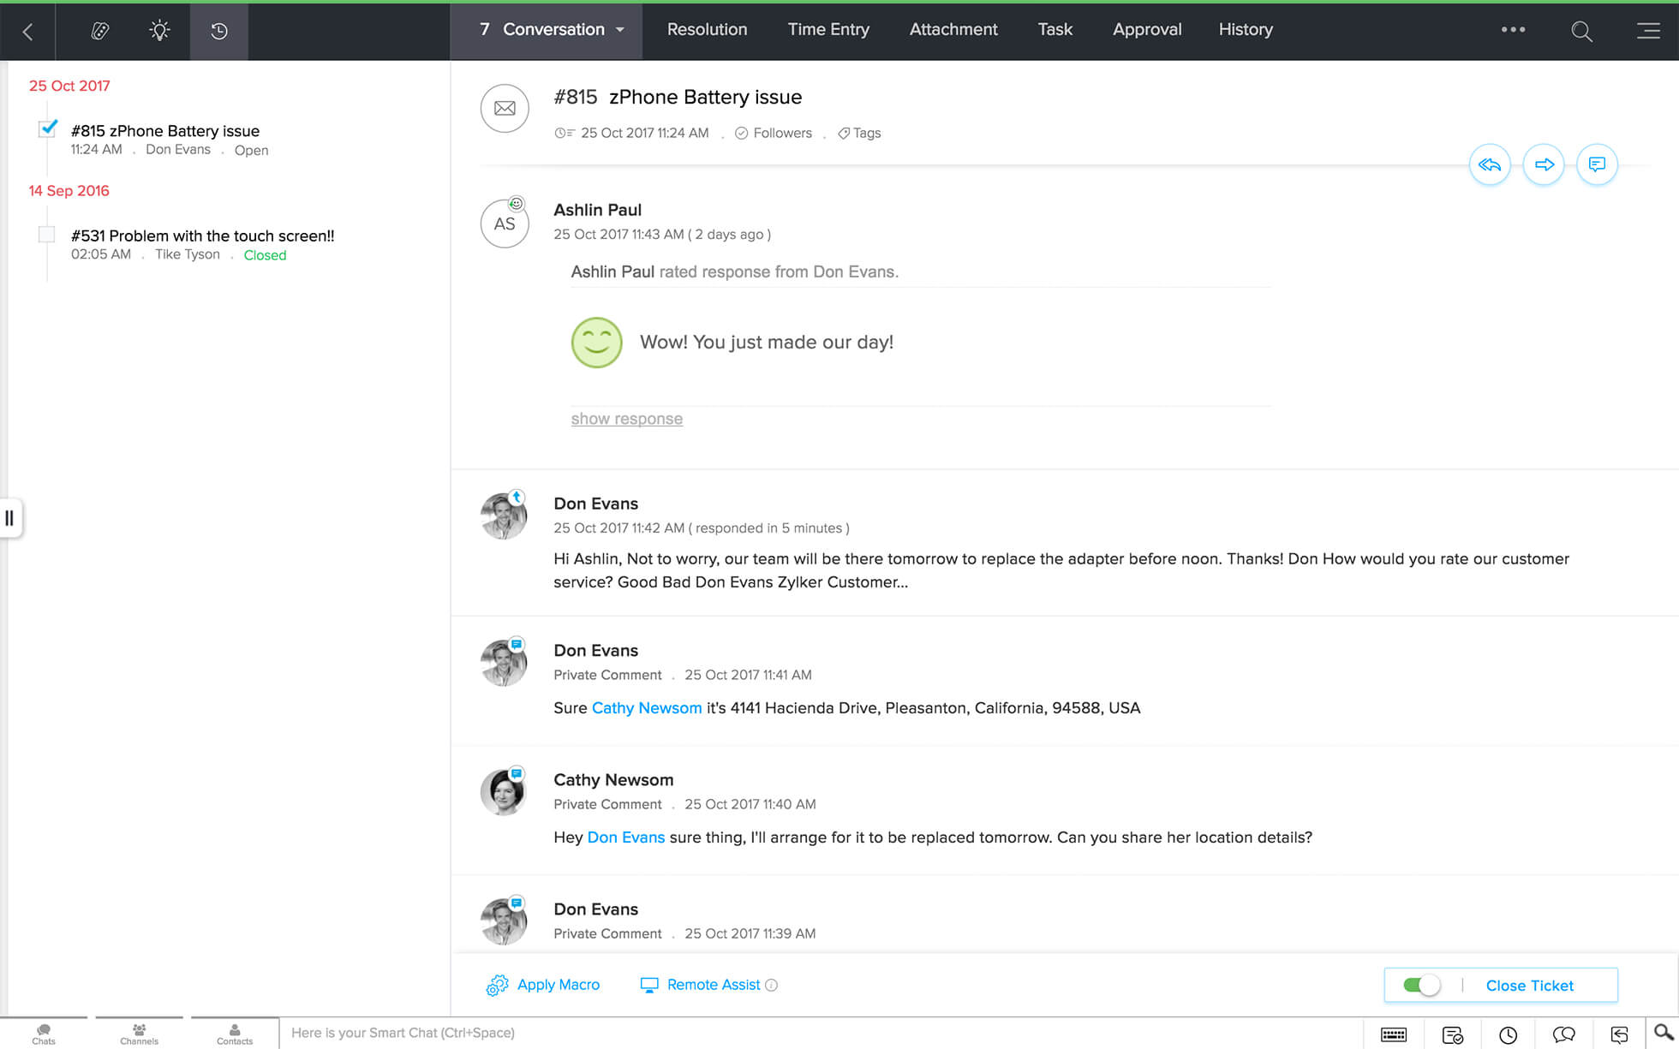Expand the Conversation dropdown arrow

tap(620, 30)
